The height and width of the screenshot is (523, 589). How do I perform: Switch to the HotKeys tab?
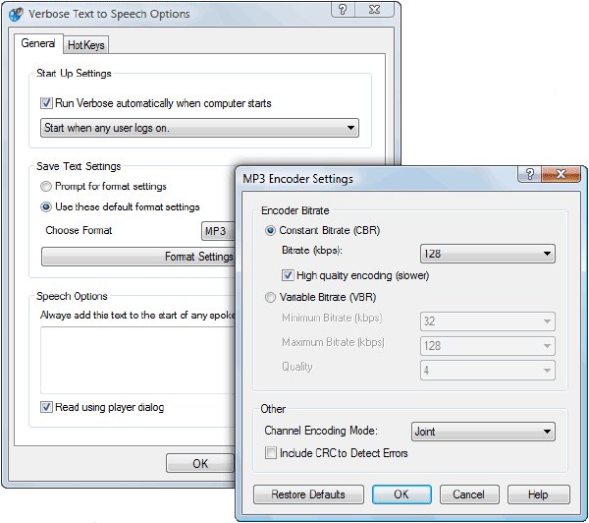coord(86,45)
